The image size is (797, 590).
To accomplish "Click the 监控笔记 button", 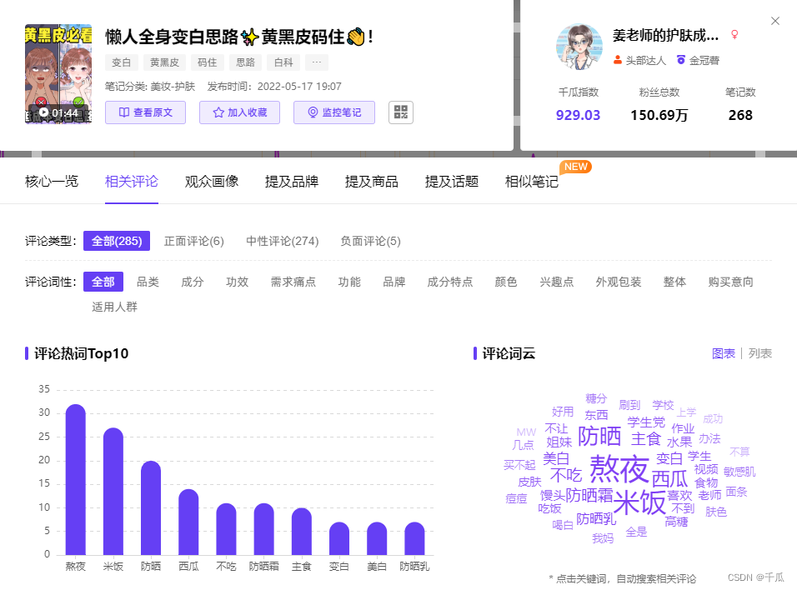I will (x=334, y=112).
